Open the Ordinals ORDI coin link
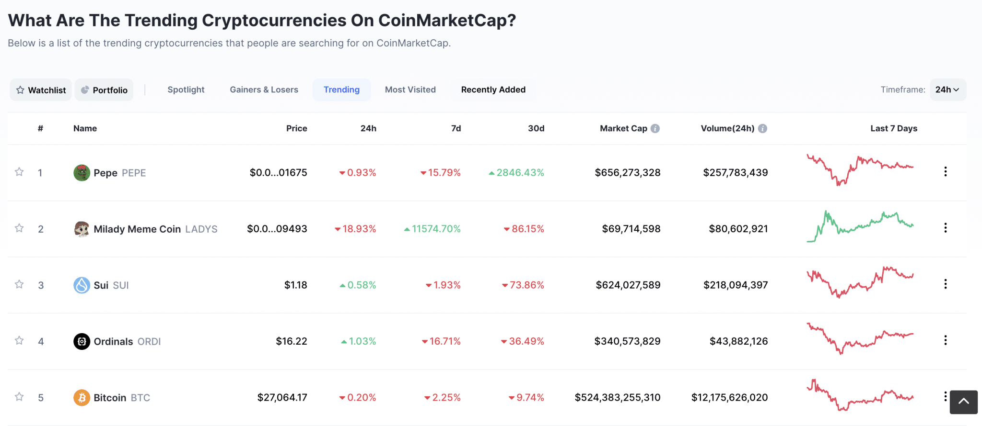The image size is (982, 426). pos(127,342)
